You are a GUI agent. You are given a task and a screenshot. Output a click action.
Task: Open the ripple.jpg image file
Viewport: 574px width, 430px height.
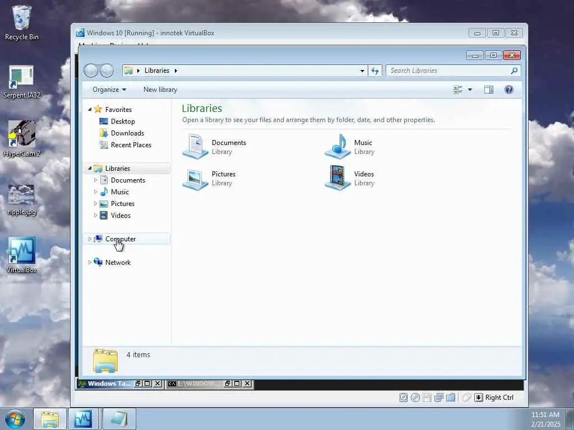[22, 200]
